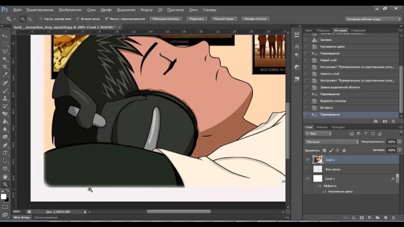This screenshot has width=404, height=227.
Task: Lock all padlock icon in Layers
Action: (x=344, y=150)
